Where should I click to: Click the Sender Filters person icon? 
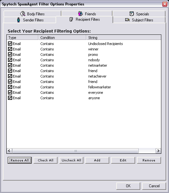click(19, 20)
